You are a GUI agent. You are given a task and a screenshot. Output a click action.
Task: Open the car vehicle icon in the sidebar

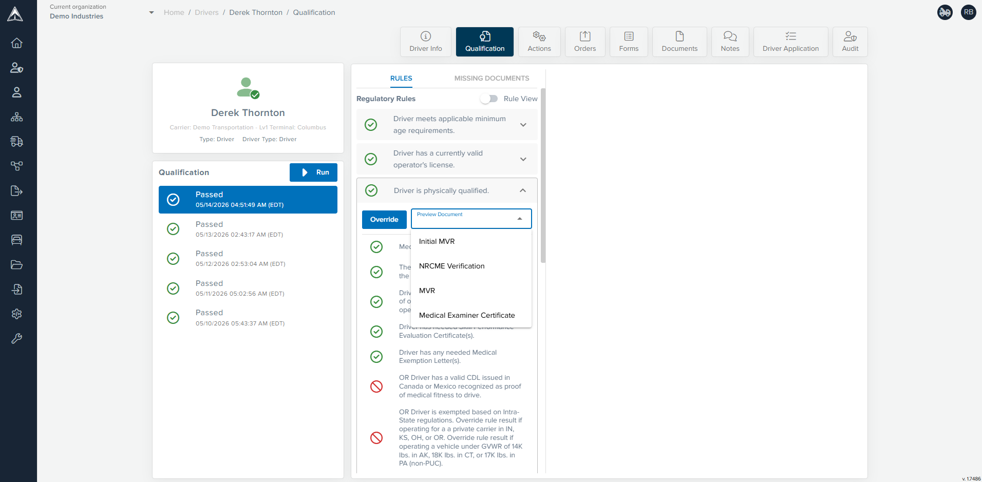pyautogui.click(x=16, y=240)
